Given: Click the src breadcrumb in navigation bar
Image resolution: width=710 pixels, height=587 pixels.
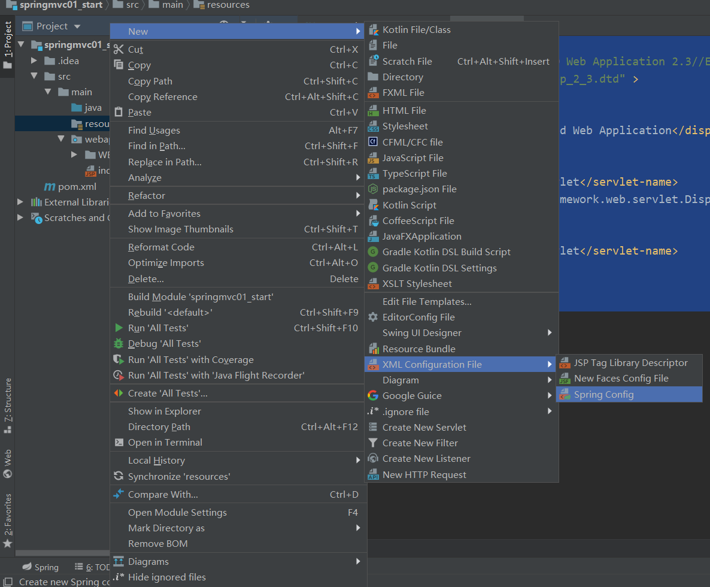Looking at the screenshot, I should tap(126, 5).
